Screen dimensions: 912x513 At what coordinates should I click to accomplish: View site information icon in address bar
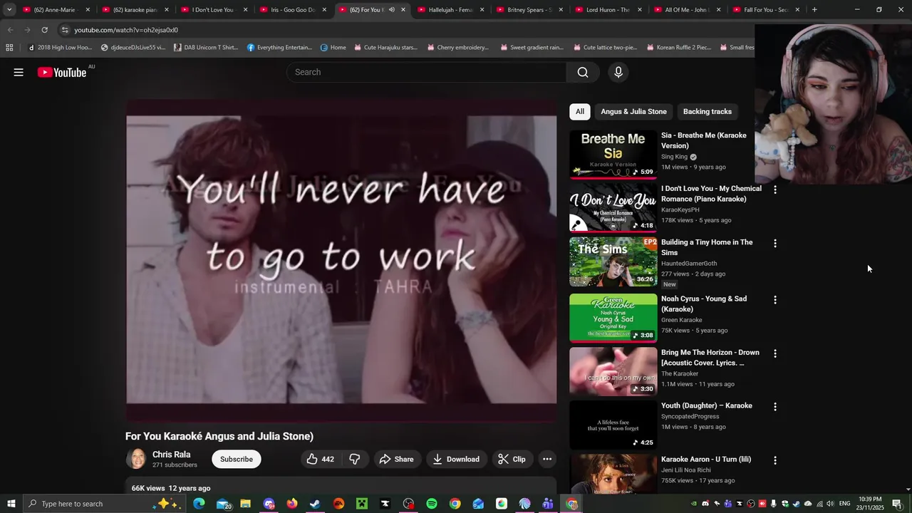(65, 30)
